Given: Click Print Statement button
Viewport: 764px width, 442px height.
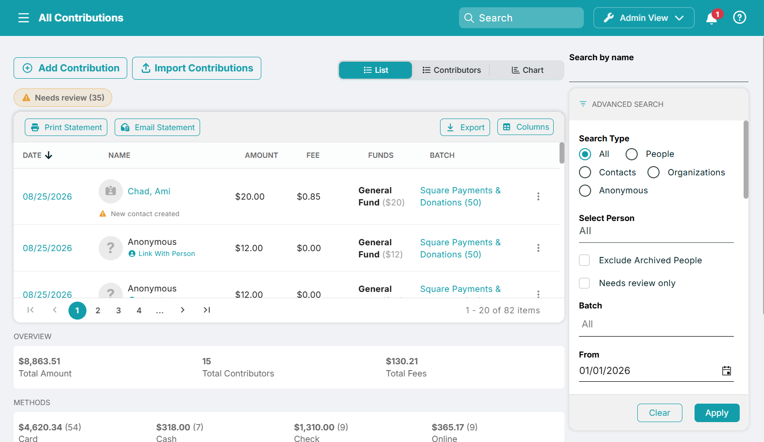Looking at the screenshot, I should pyautogui.click(x=66, y=127).
